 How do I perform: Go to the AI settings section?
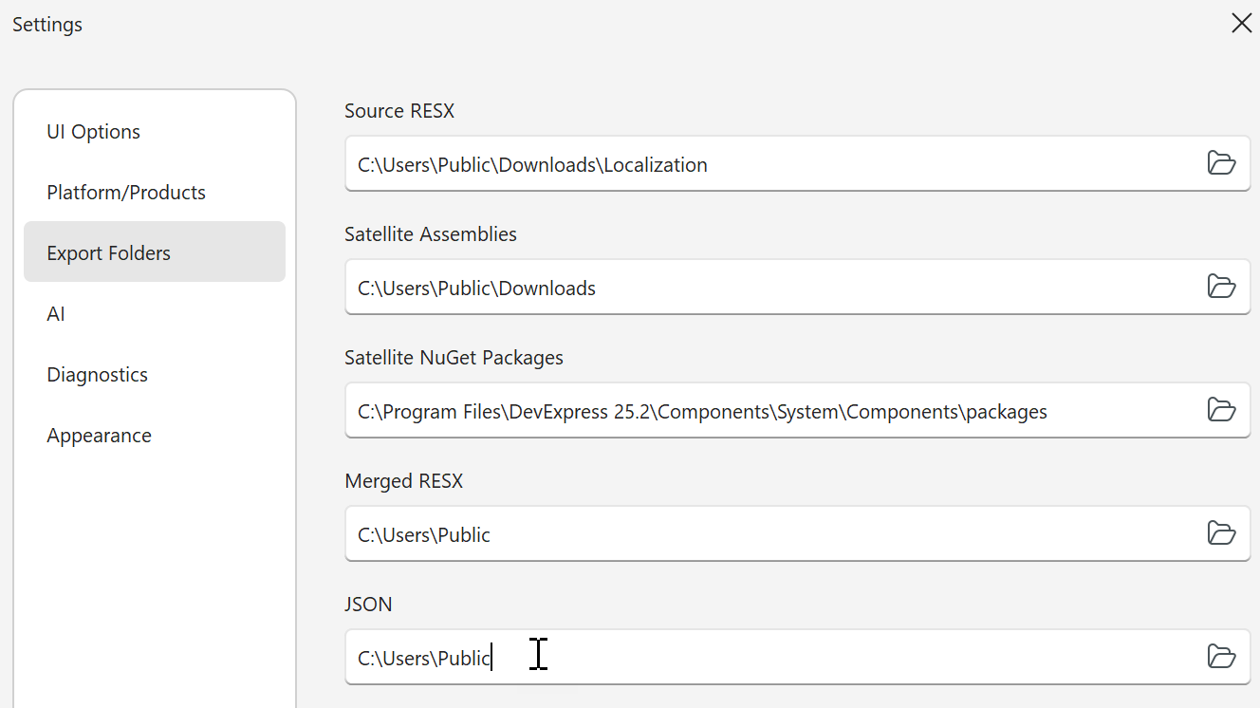click(56, 314)
